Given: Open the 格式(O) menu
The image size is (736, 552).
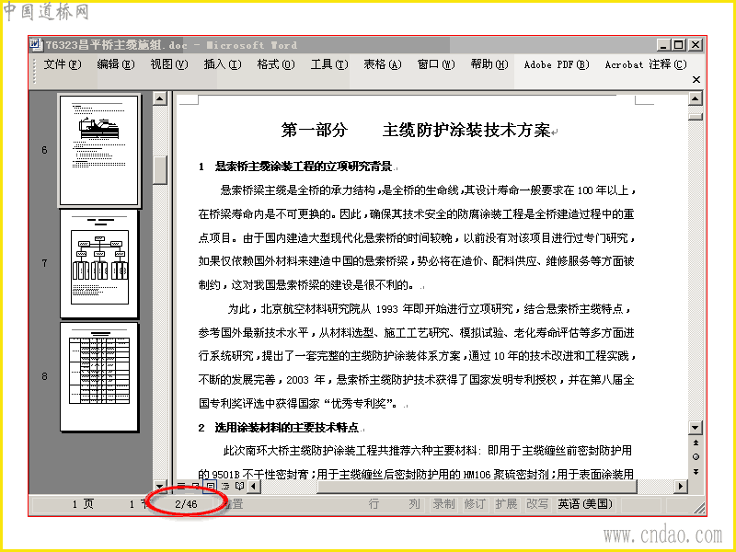Looking at the screenshot, I should [x=275, y=64].
